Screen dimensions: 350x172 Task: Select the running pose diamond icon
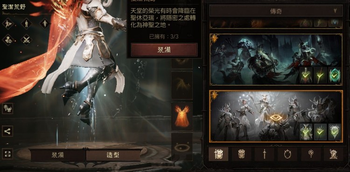(x=8, y=24)
